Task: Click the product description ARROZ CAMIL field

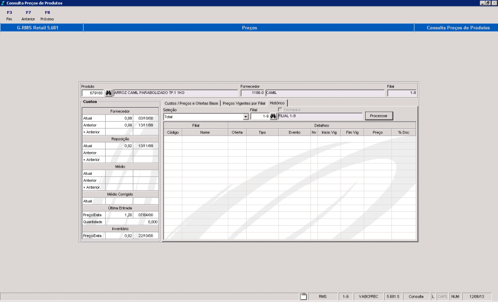Action: [175, 93]
